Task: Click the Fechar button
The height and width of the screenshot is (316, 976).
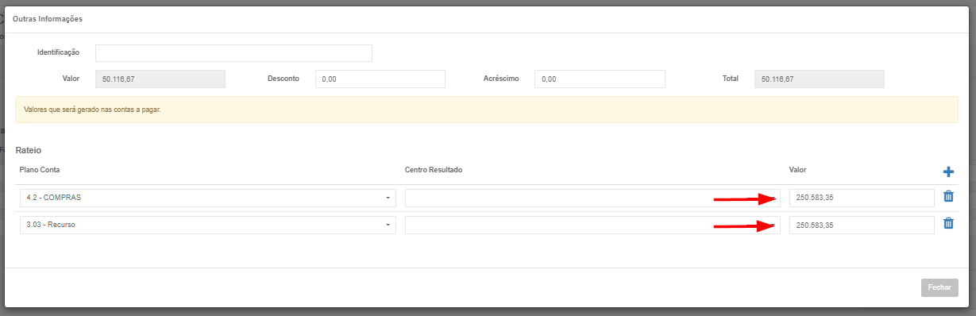Action: tap(939, 287)
